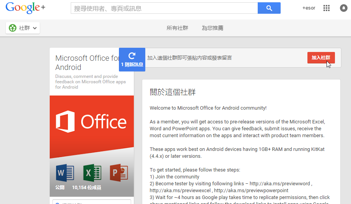Click the 公開 visibility label
This screenshot has width=351, height=204.
click(60, 188)
